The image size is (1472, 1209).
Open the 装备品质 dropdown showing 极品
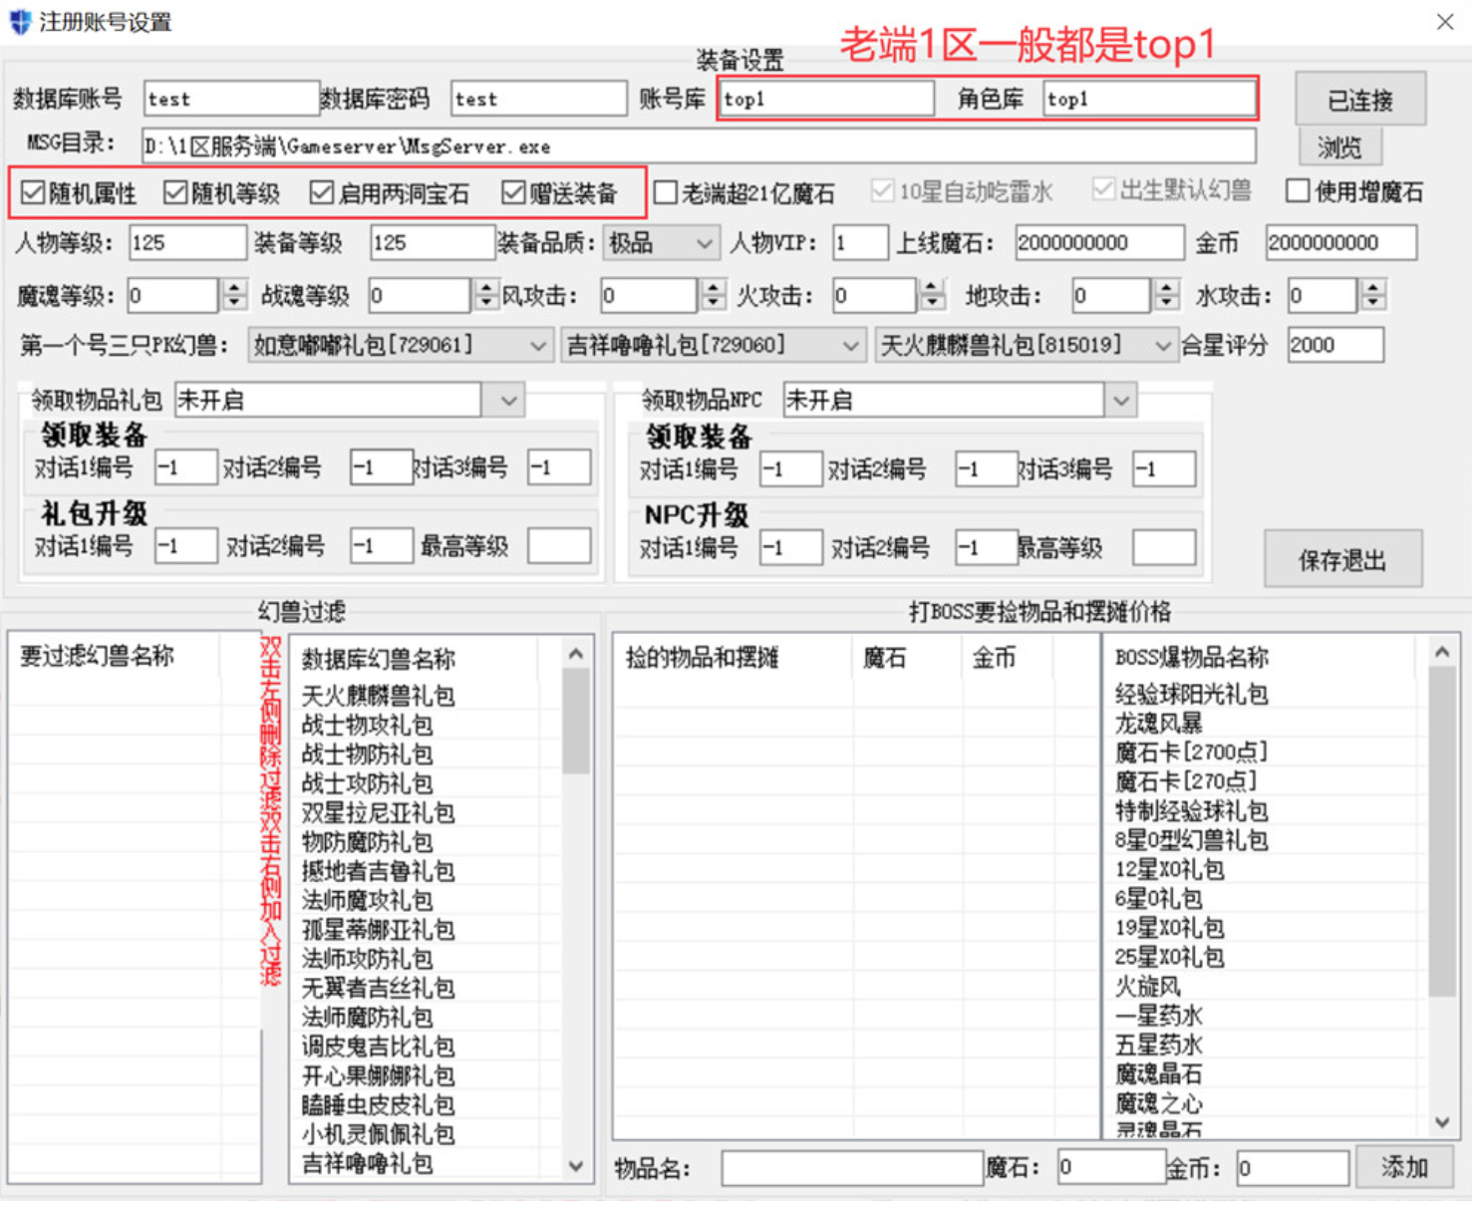tap(704, 242)
